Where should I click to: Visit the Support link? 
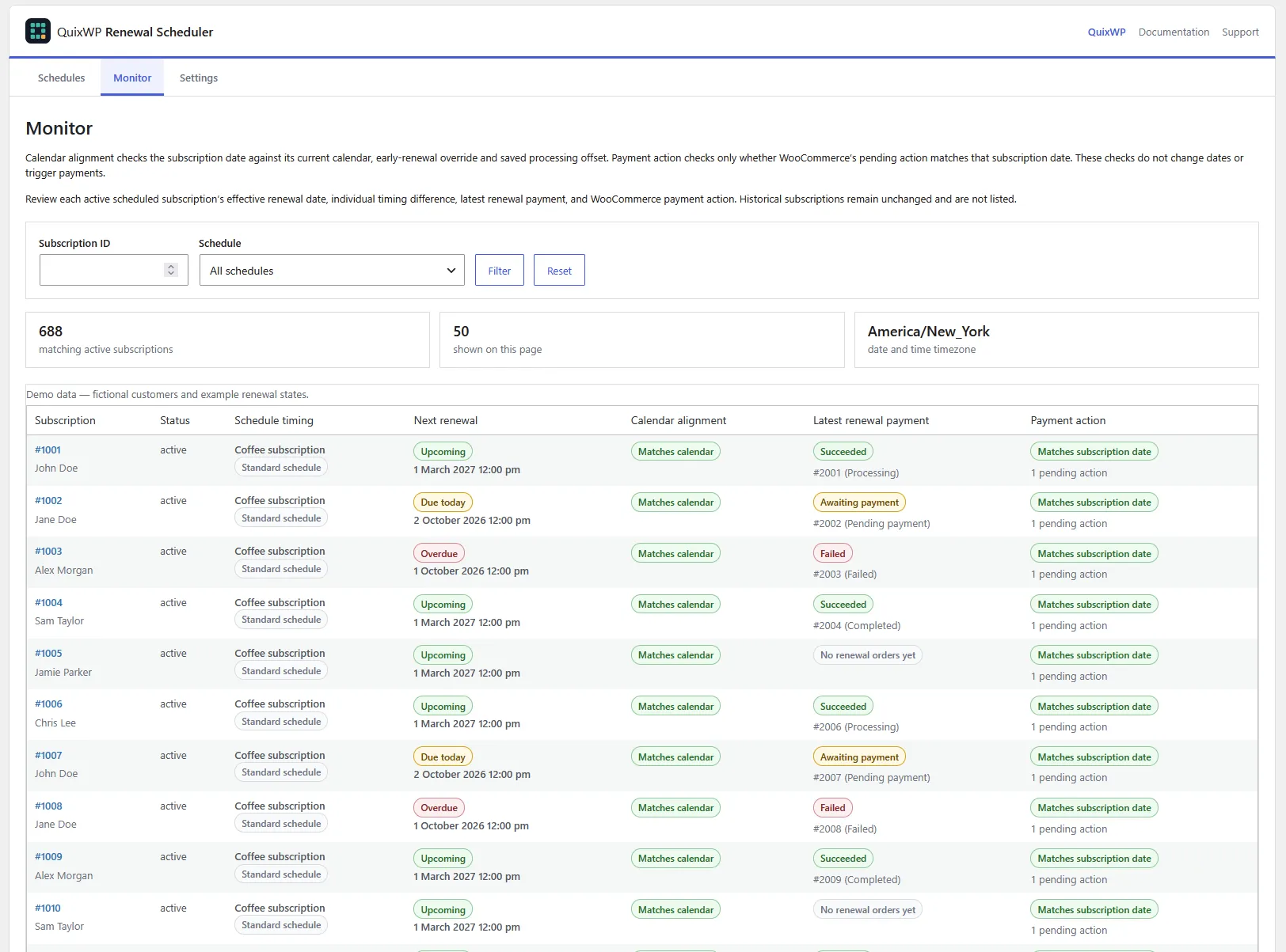click(x=1240, y=32)
